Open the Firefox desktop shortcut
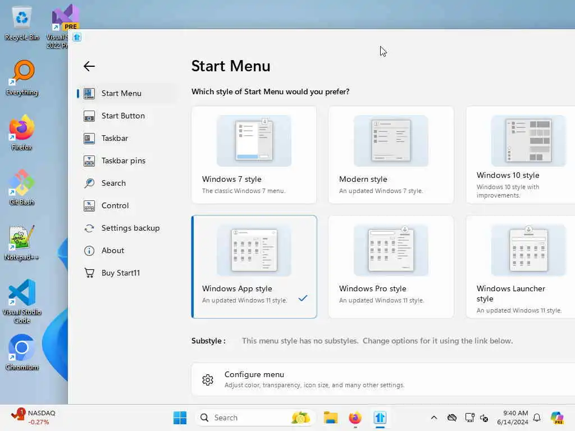 tap(22, 132)
